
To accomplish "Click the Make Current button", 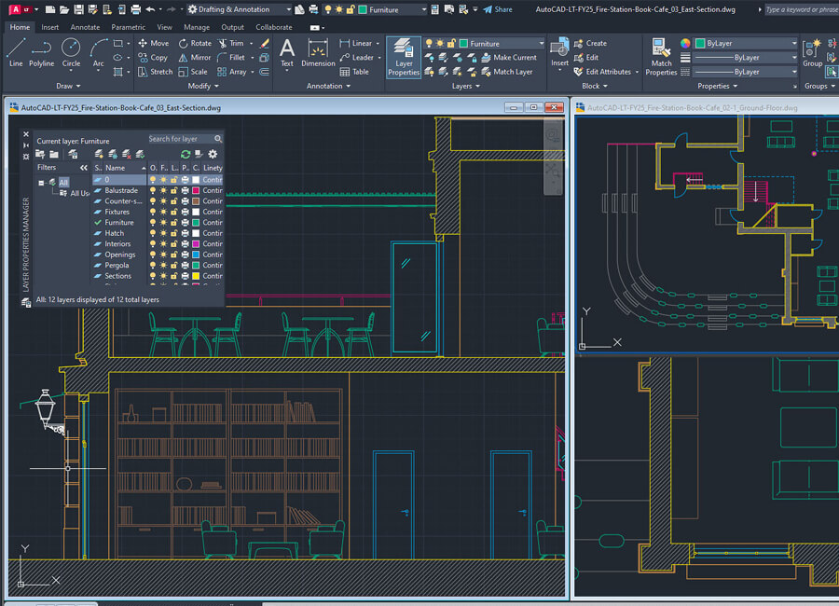I will click(514, 58).
